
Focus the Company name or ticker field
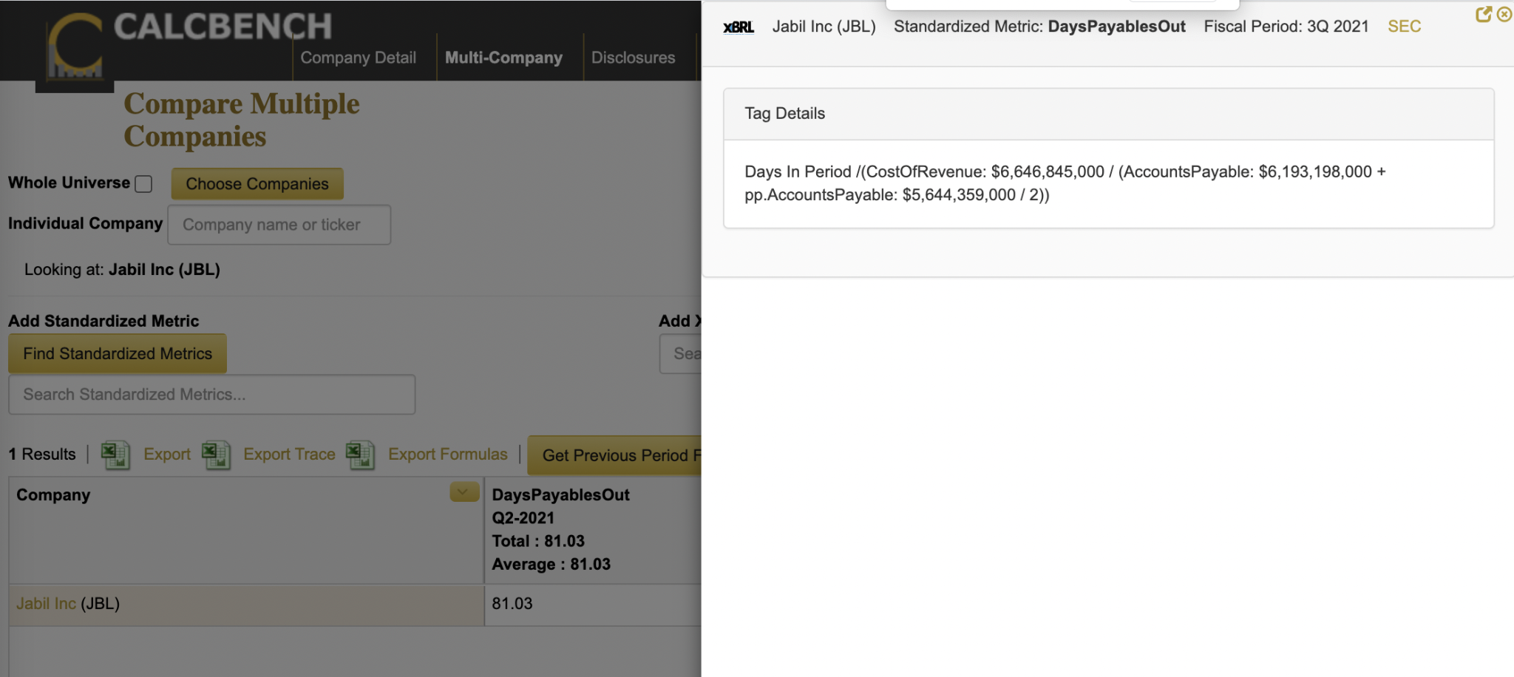point(279,225)
